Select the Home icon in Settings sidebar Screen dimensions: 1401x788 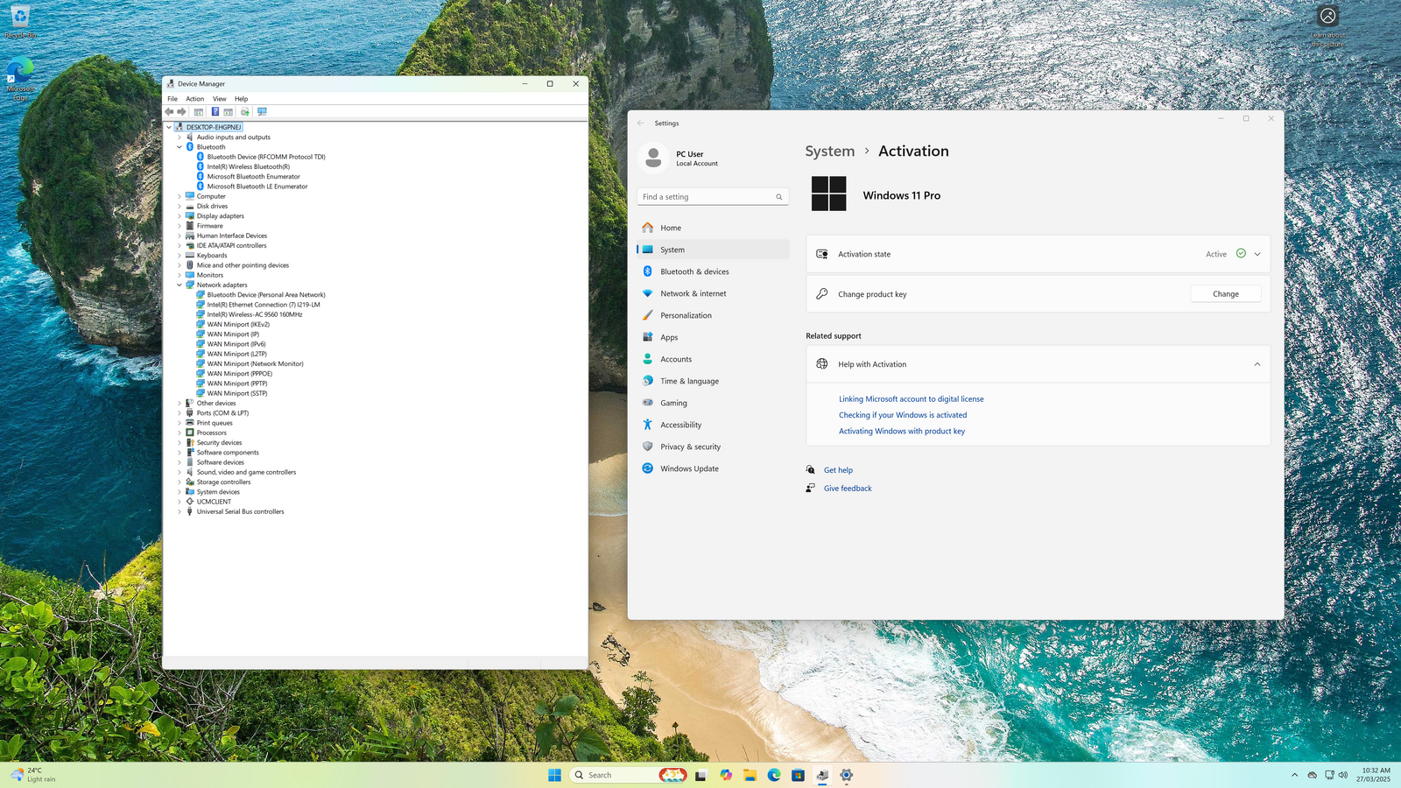click(648, 228)
